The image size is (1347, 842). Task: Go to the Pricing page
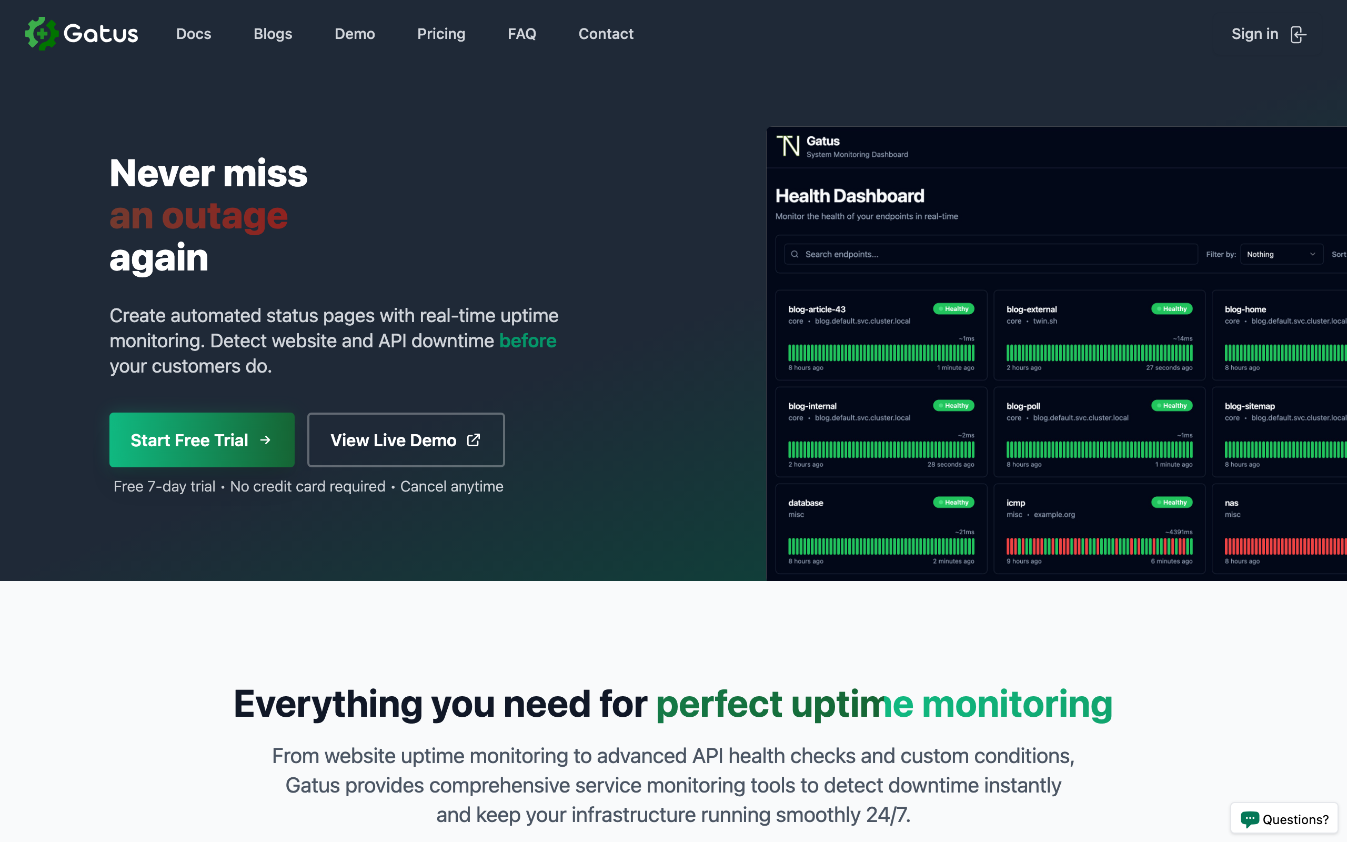[441, 34]
